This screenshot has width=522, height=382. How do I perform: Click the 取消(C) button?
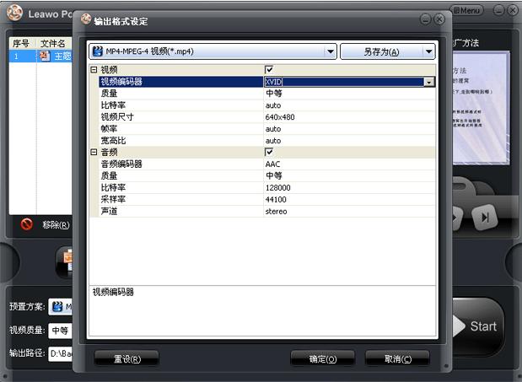[x=397, y=359]
